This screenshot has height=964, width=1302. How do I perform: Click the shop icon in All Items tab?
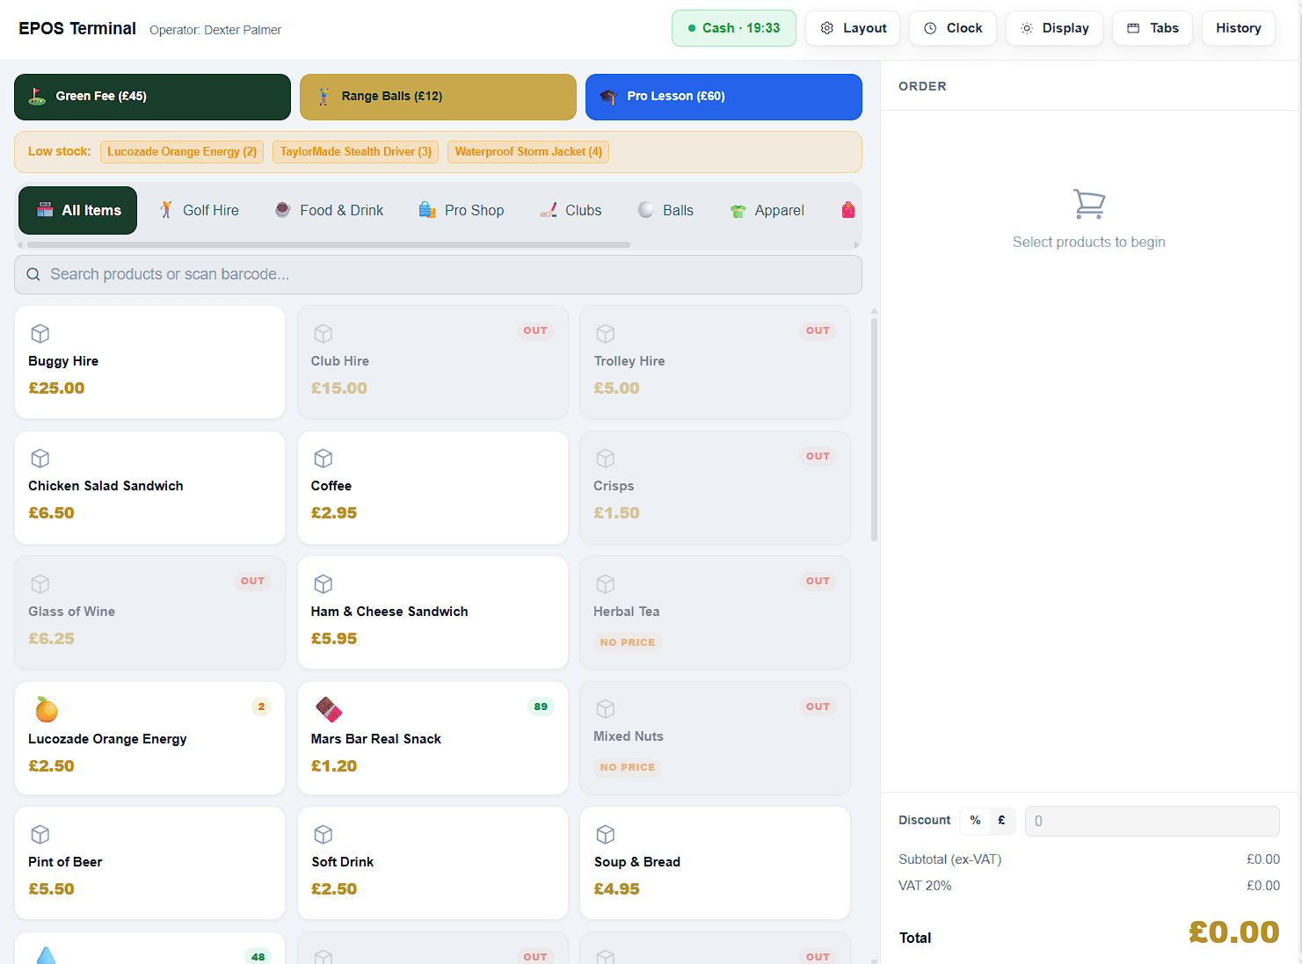click(45, 210)
